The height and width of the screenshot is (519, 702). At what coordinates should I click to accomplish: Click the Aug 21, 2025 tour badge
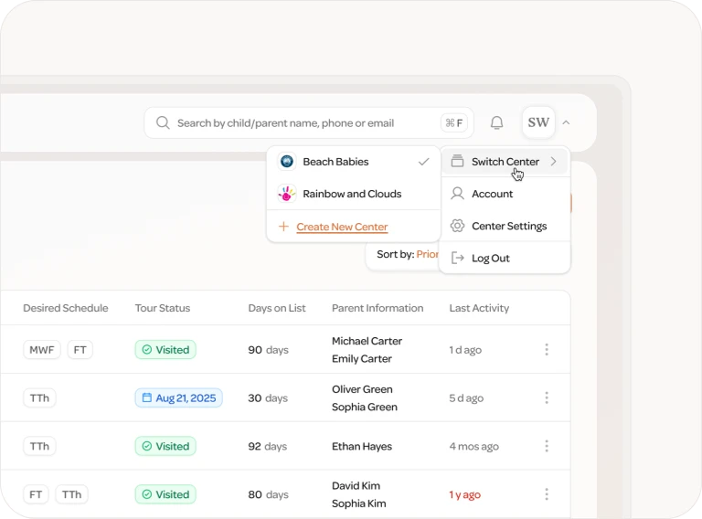pyautogui.click(x=178, y=397)
